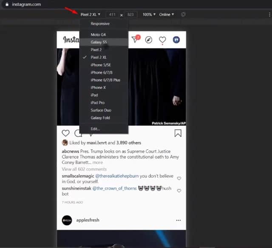The width and height of the screenshot is (272, 248).
Task: Open applesfresh username link
Action: 88,220
